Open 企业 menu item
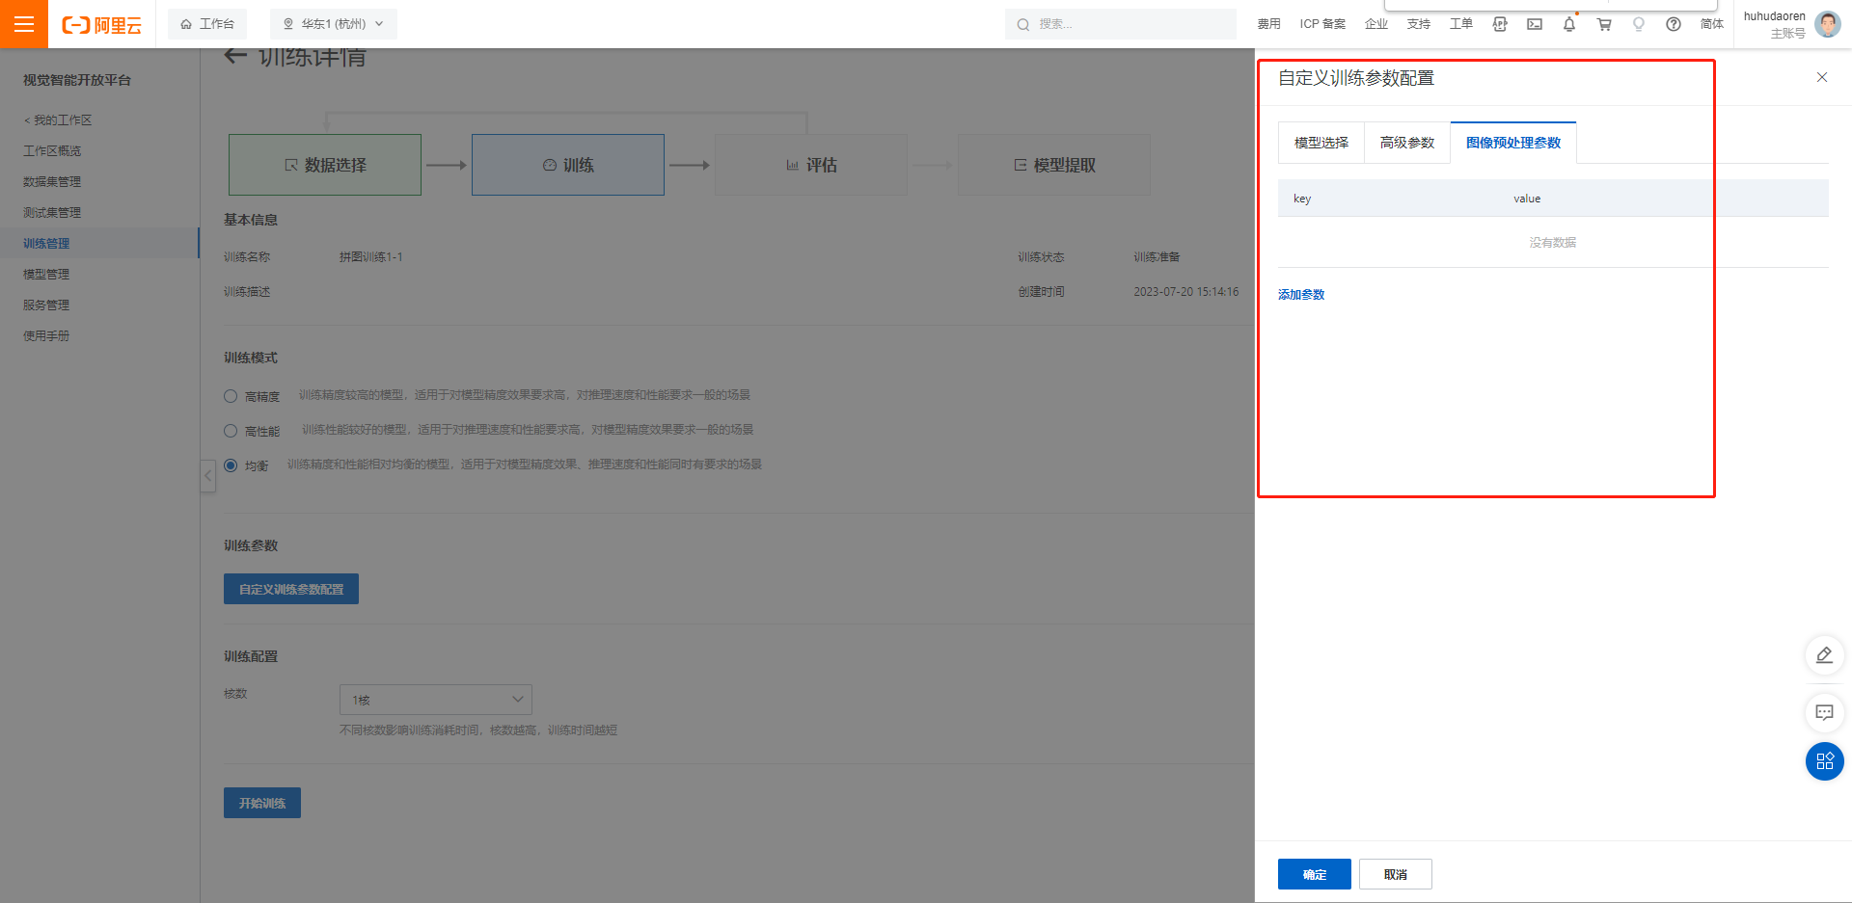Image resolution: width=1852 pixels, height=903 pixels. coord(1376,24)
